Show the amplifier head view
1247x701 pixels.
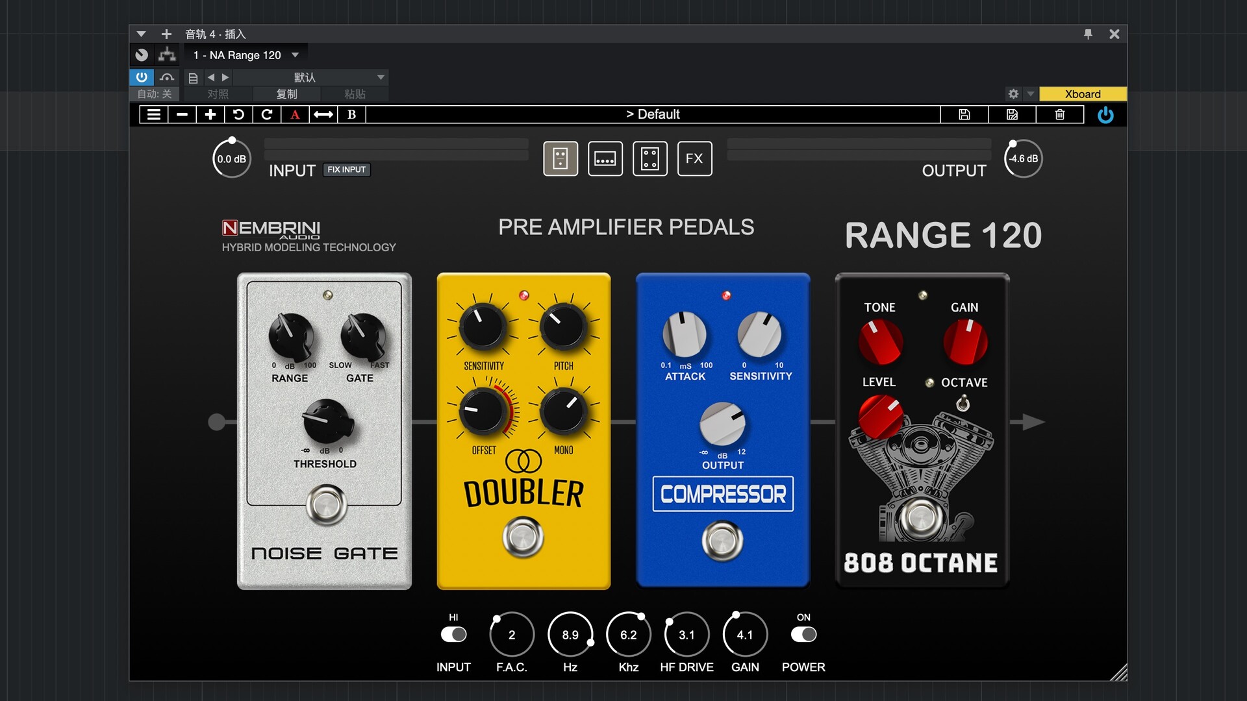coord(605,158)
